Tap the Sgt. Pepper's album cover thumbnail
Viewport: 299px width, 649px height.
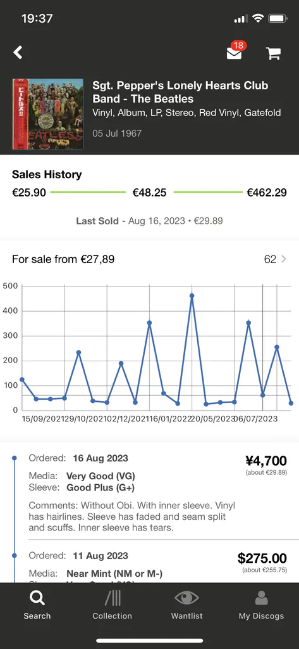coord(48,114)
